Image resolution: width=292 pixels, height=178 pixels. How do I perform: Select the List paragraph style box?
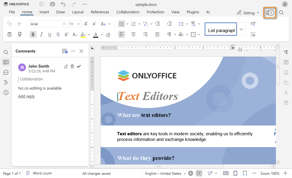click(x=221, y=29)
